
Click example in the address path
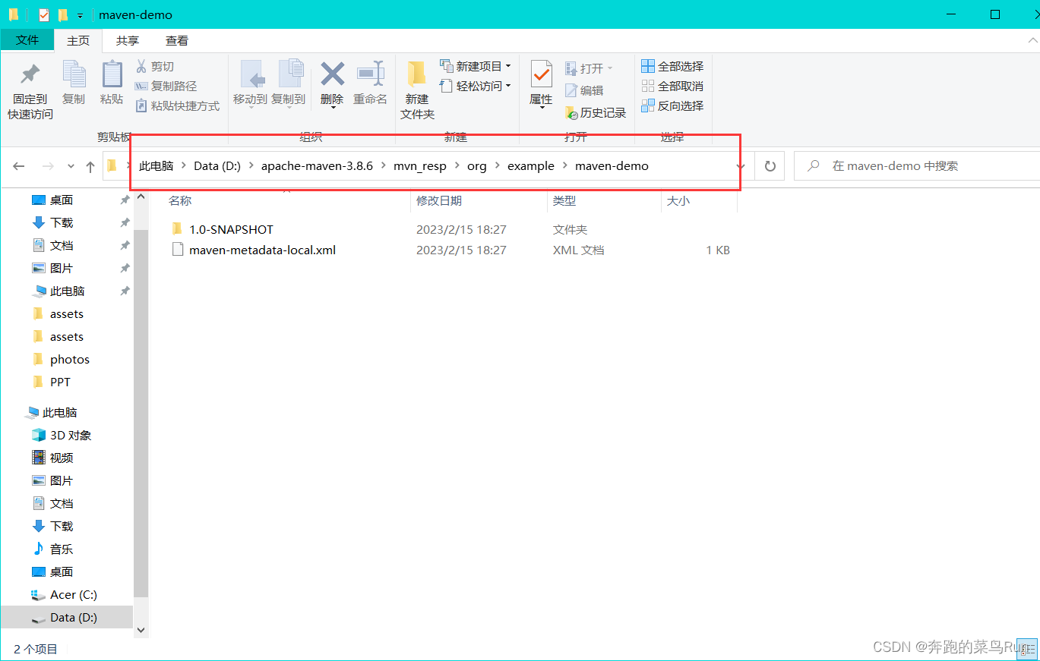(x=531, y=166)
